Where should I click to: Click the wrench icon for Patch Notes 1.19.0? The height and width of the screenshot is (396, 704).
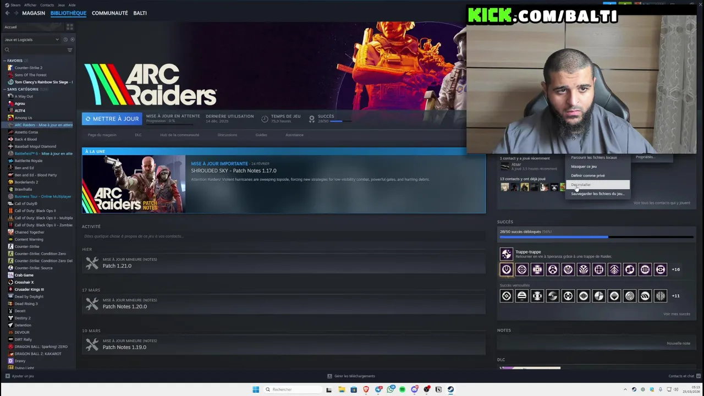(92, 344)
